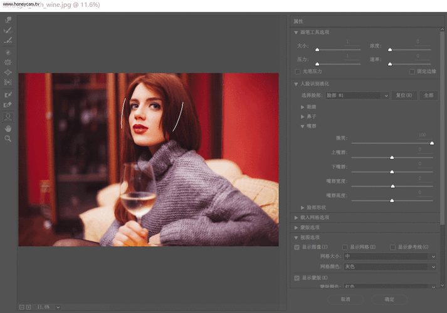This screenshot has height=313, width=447.
Task: Select the Freeze Mask tool
Action: click(x=8, y=95)
